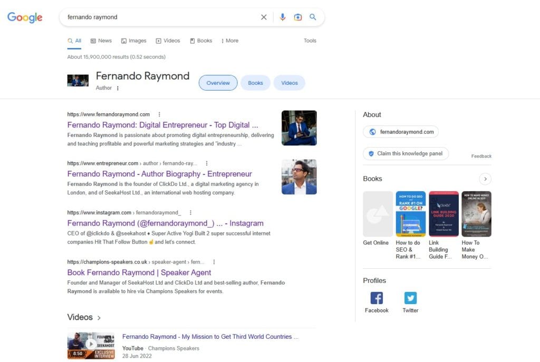The width and height of the screenshot is (540, 362).
Task: Click the magnifying glass search button
Action: 313,17
